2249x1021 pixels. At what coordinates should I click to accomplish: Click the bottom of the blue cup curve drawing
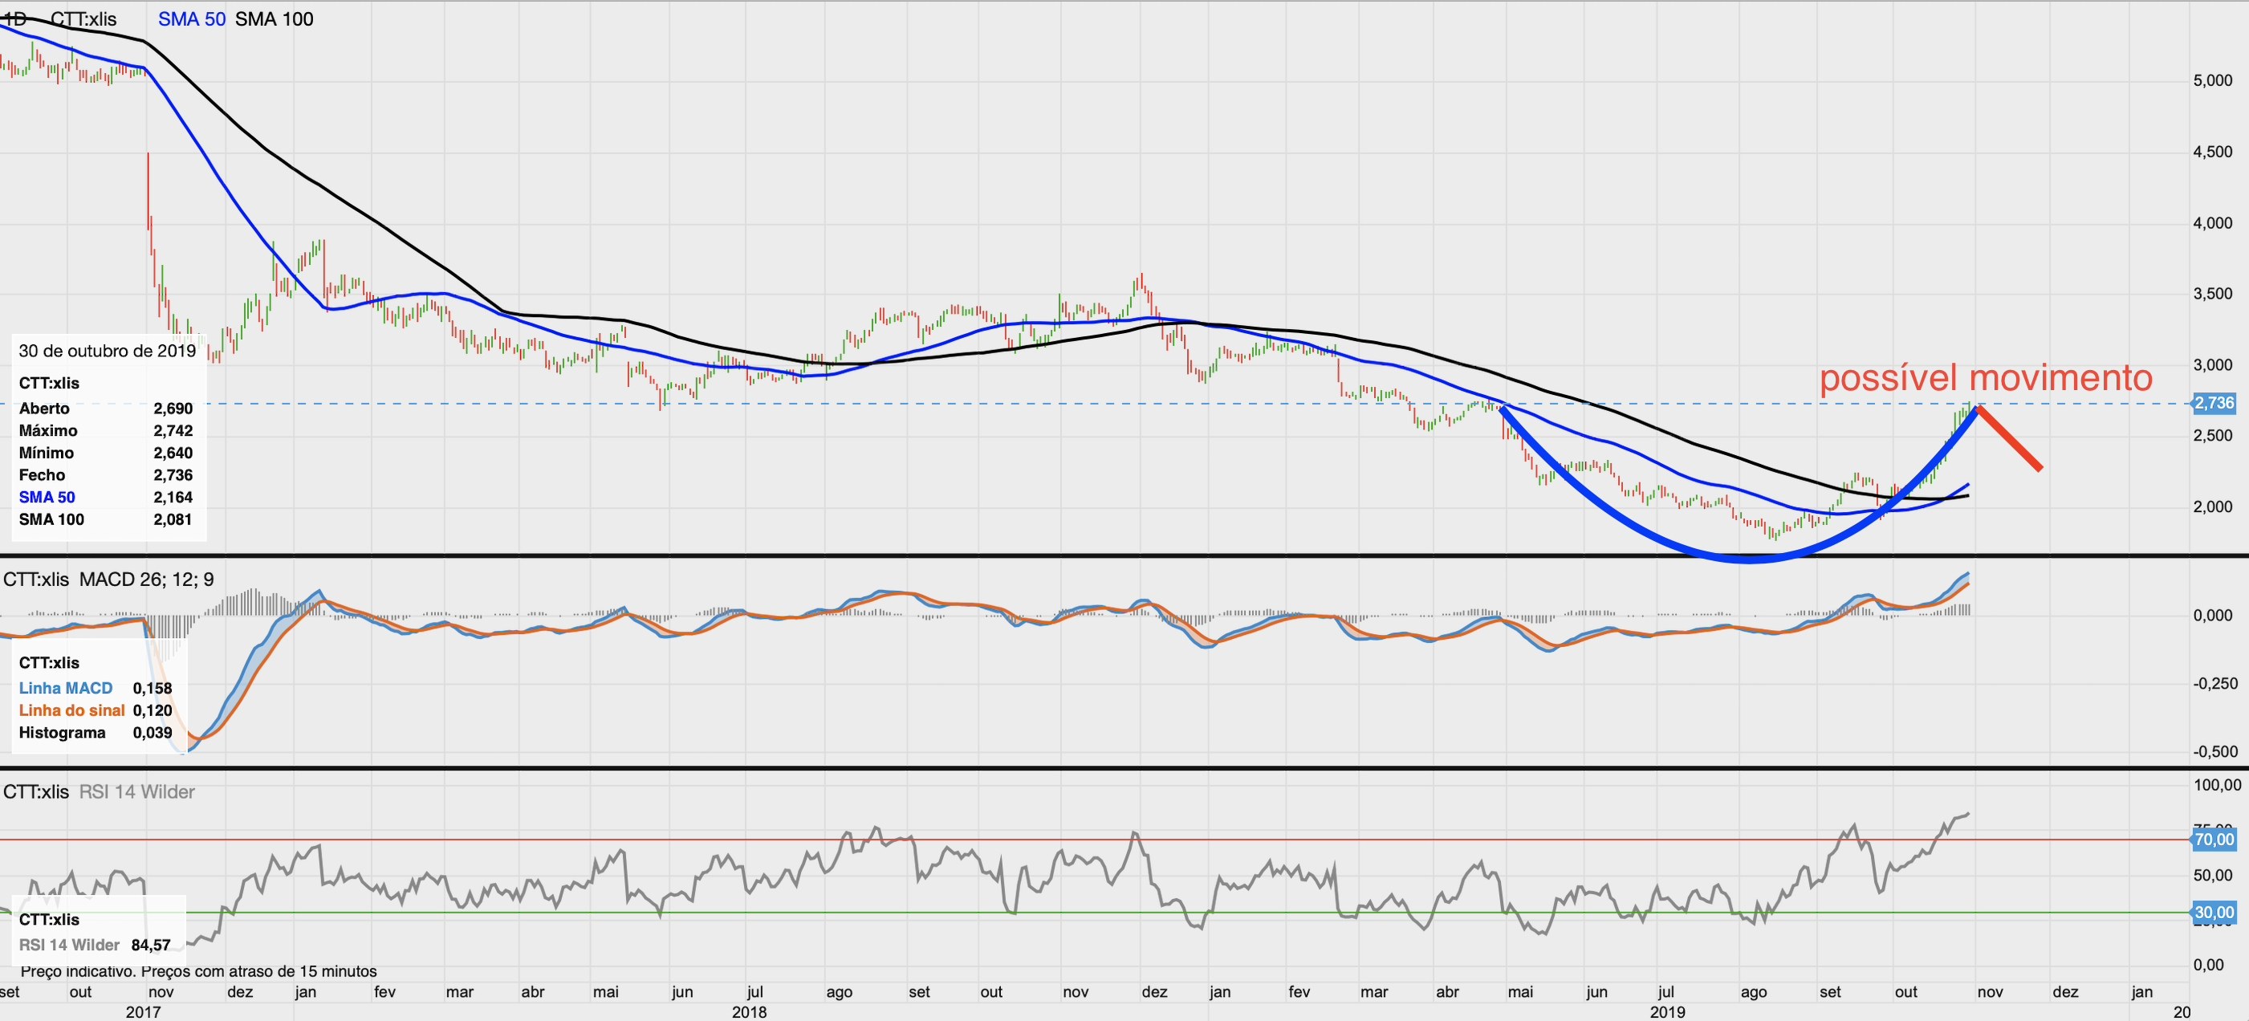pos(1748,558)
